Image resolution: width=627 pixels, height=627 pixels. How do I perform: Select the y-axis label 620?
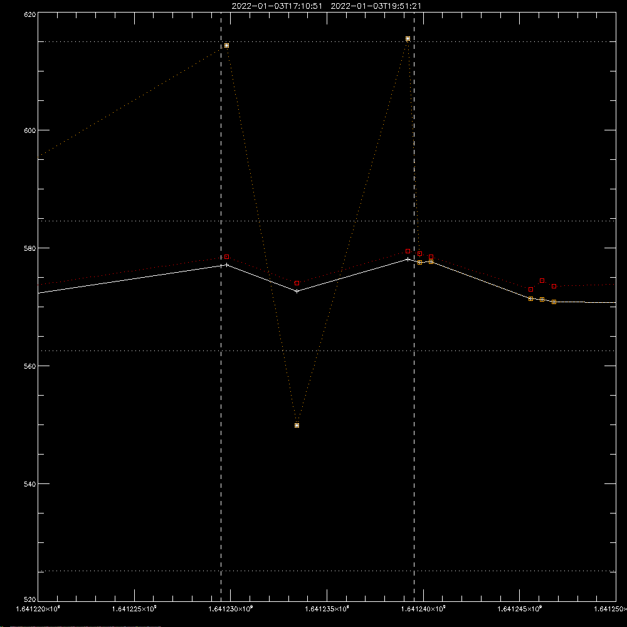click(x=30, y=14)
